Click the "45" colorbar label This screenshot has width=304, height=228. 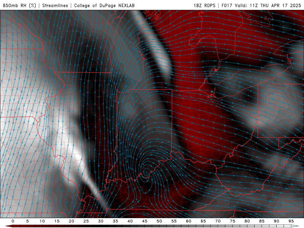(x=145, y=221)
